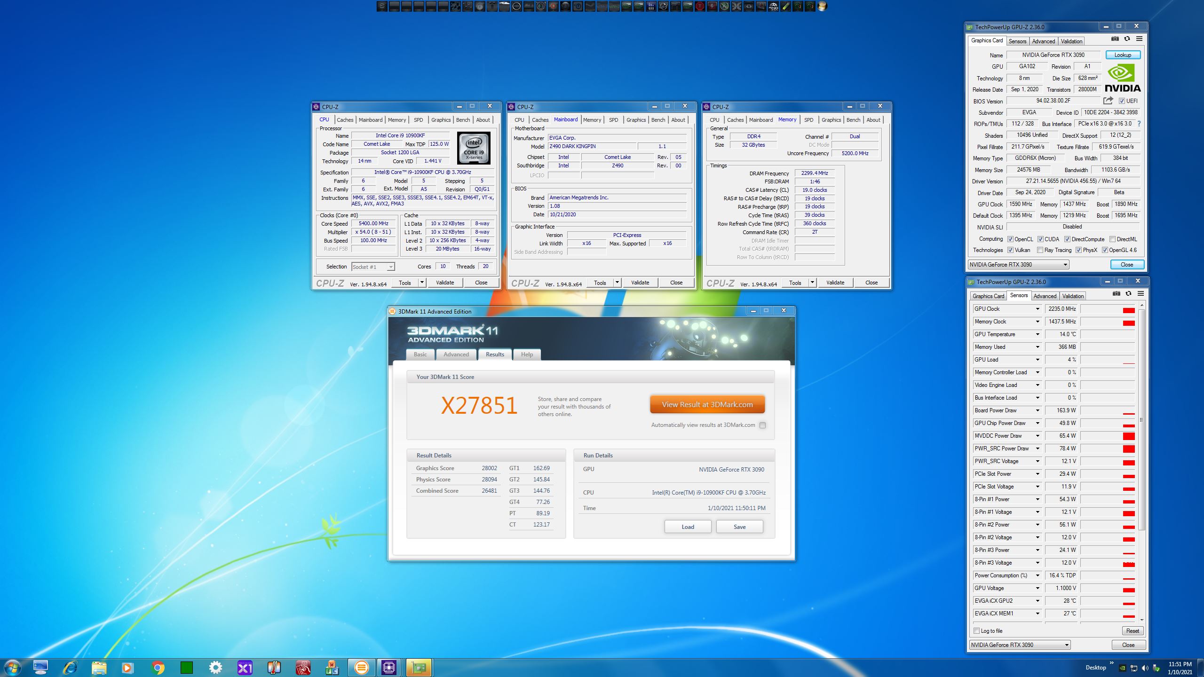Open Google Chrome from the taskbar
The height and width of the screenshot is (677, 1204).
(158, 667)
